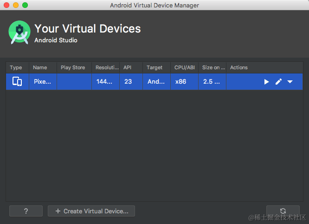Image resolution: width=309 pixels, height=224 pixels.
Task: Click the Android Studio logo
Action: (x=19, y=32)
